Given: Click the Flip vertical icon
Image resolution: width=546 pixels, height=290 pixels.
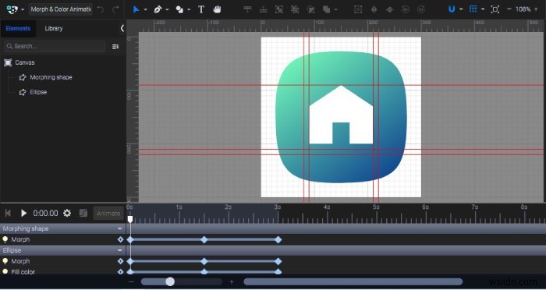Looking at the screenshot, I should point(389,9).
